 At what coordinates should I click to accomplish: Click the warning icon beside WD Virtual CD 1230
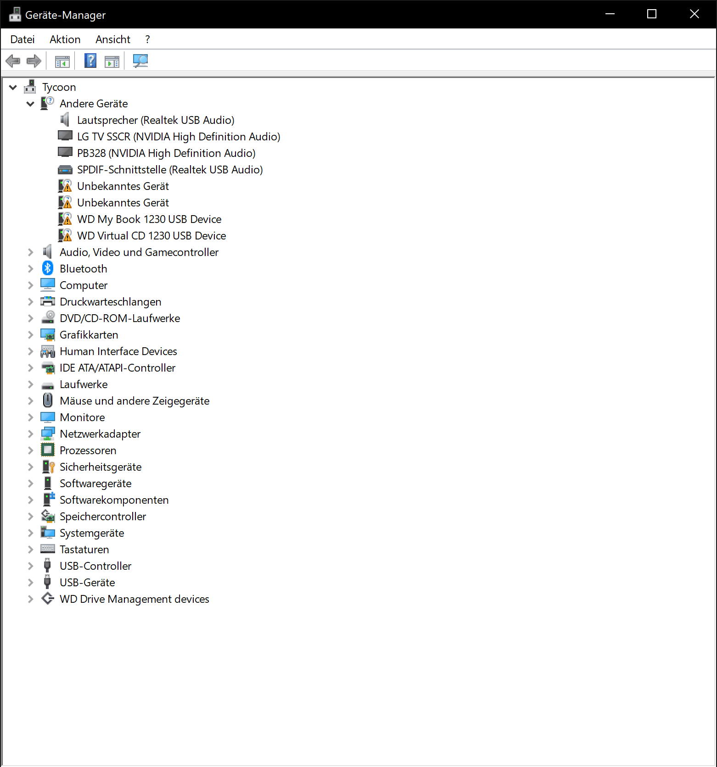[65, 235]
